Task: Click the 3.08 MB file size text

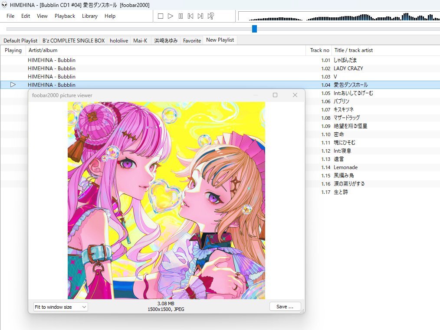Action: pos(166,304)
